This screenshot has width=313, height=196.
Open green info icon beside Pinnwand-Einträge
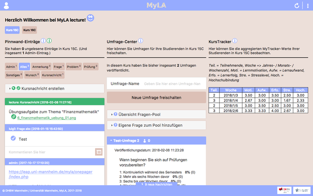click(49, 41)
